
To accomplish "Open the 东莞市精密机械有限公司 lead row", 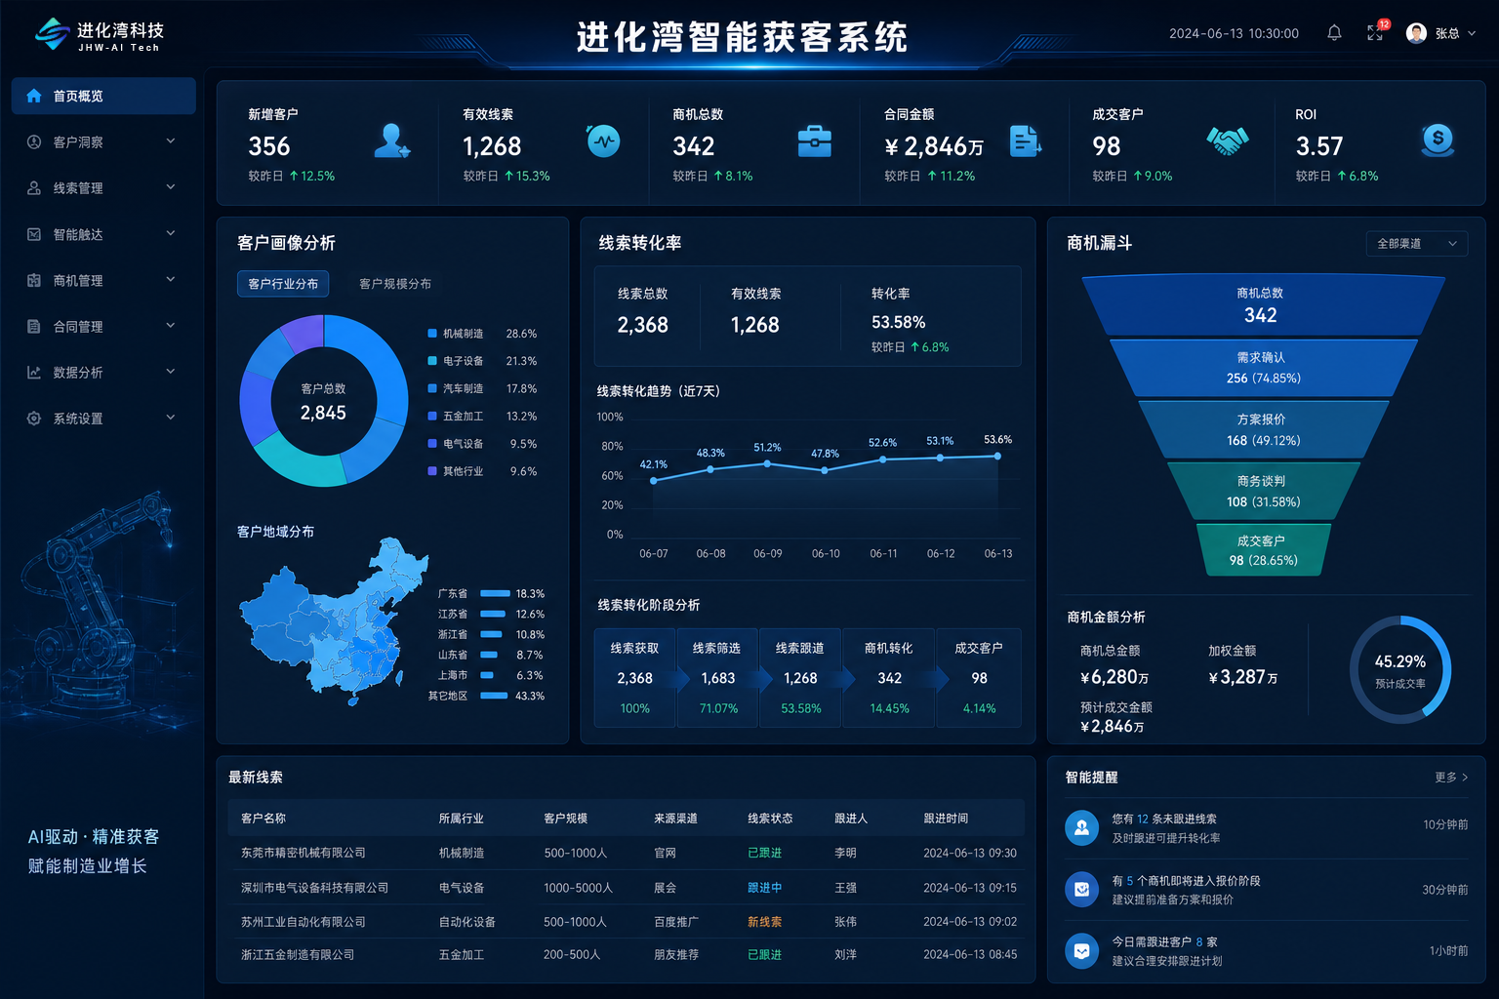I will (627, 853).
